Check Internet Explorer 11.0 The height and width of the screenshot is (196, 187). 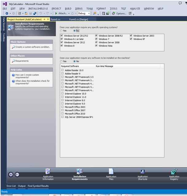(62, 97)
